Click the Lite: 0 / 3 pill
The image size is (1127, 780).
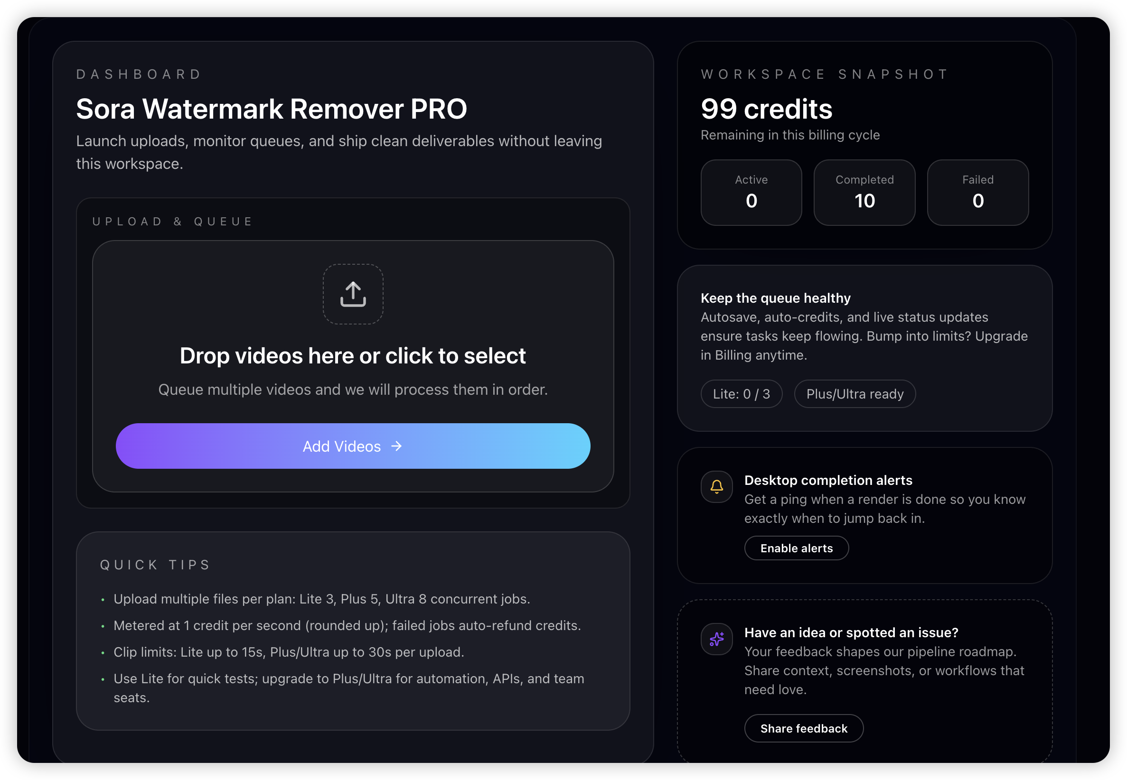pyautogui.click(x=741, y=394)
